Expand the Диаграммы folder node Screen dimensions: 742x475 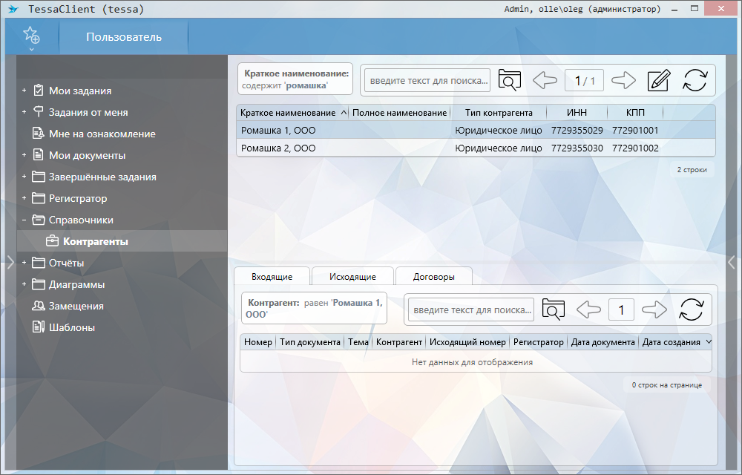click(24, 285)
